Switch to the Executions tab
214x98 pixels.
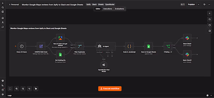click(x=108, y=9)
